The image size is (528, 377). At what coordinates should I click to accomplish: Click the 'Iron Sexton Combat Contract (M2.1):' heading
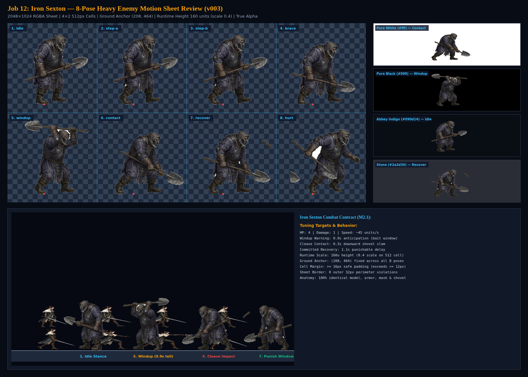(335, 217)
